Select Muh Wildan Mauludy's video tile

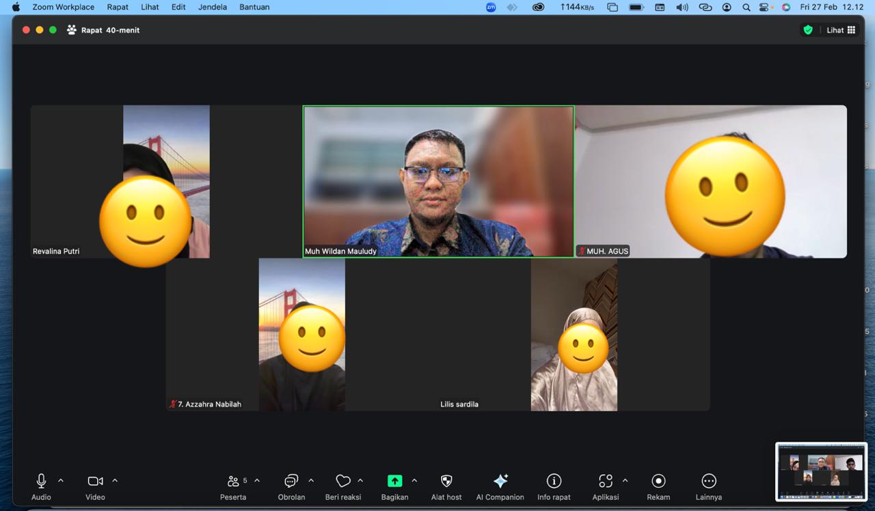pyautogui.click(x=438, y=181)
